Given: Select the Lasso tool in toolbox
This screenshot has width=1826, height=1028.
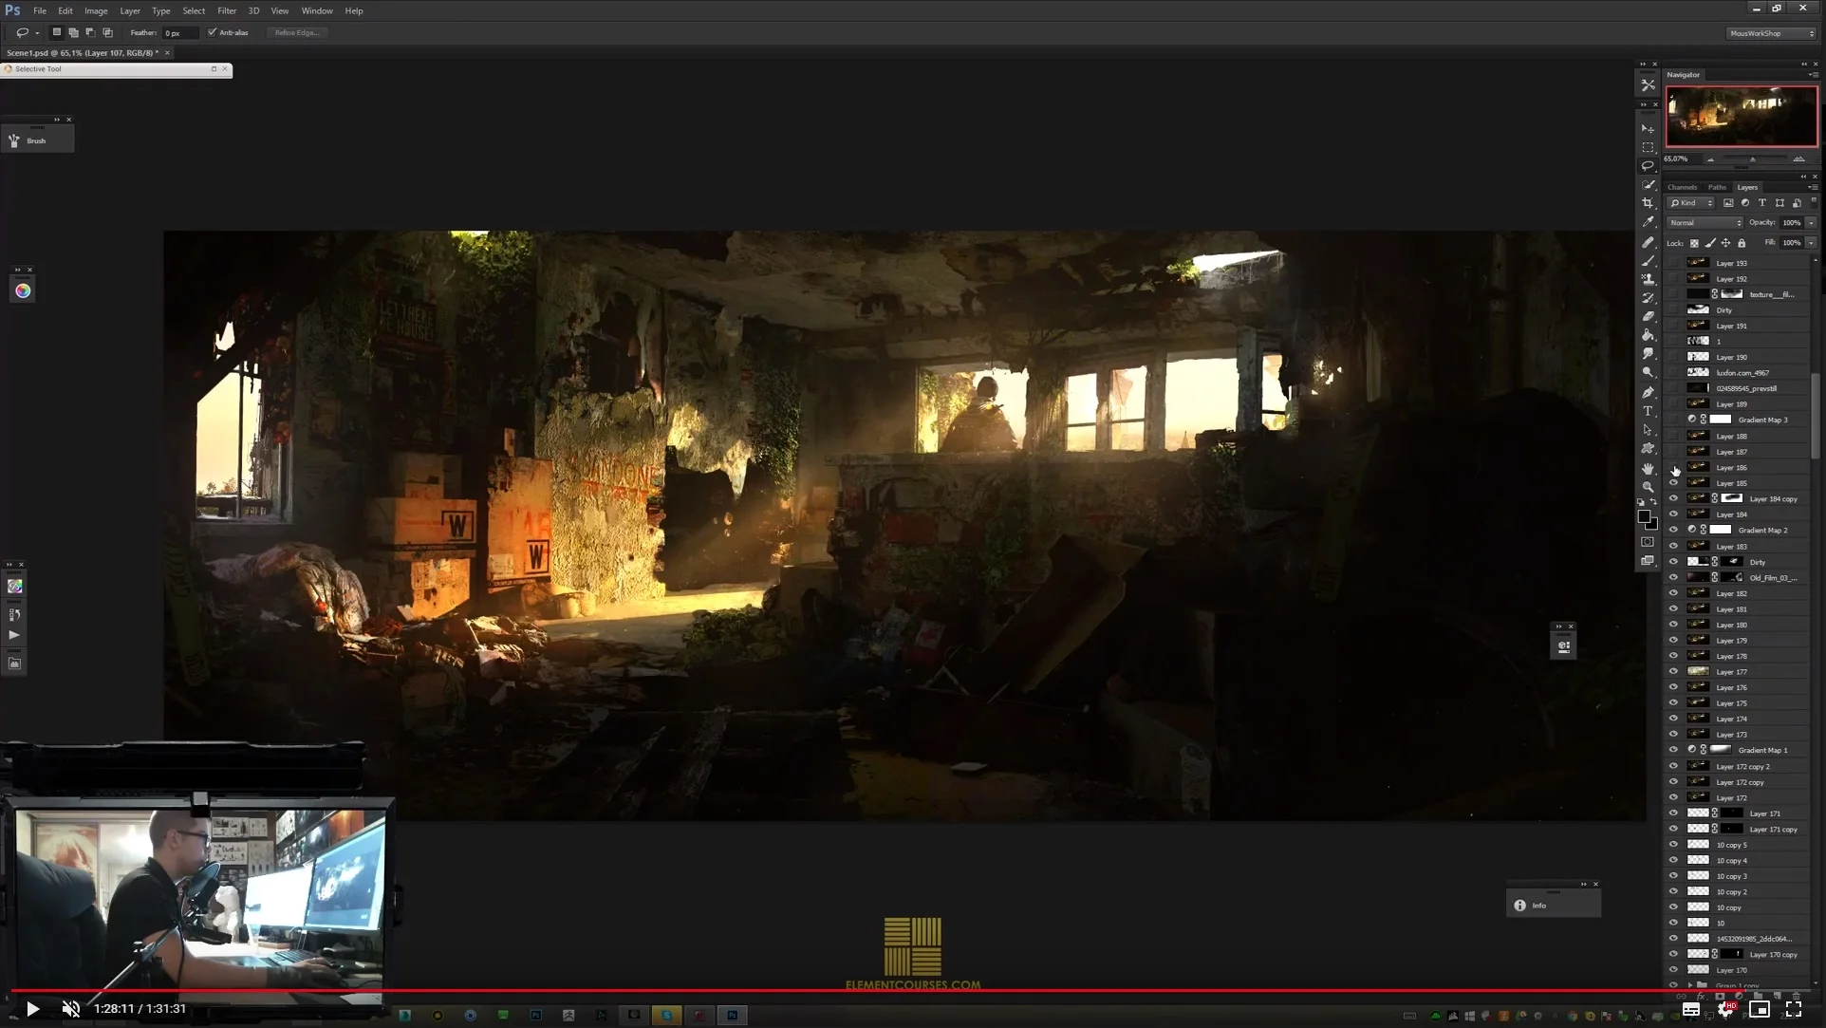Looking at the screenshot, I should (x=1648, y=166).
